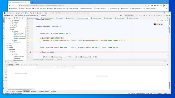Click the Select Opened File target icon
This screenshot has width=175, height=98.
pos(14,18)
